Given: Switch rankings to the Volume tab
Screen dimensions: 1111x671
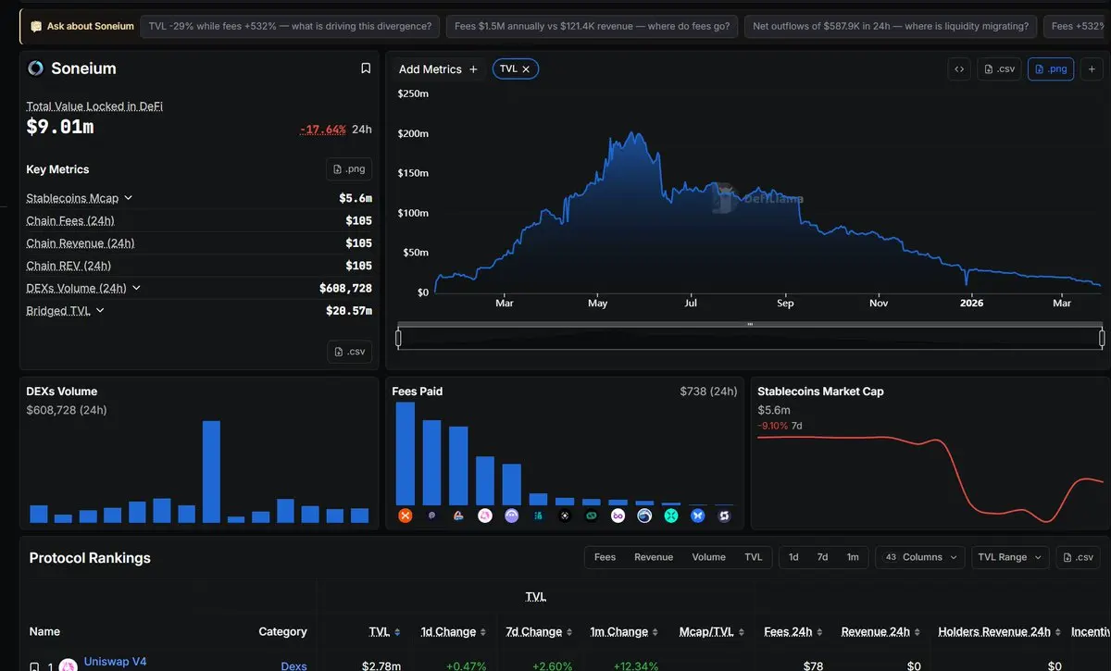Looking at the screenshot, I should click(708, 557).
